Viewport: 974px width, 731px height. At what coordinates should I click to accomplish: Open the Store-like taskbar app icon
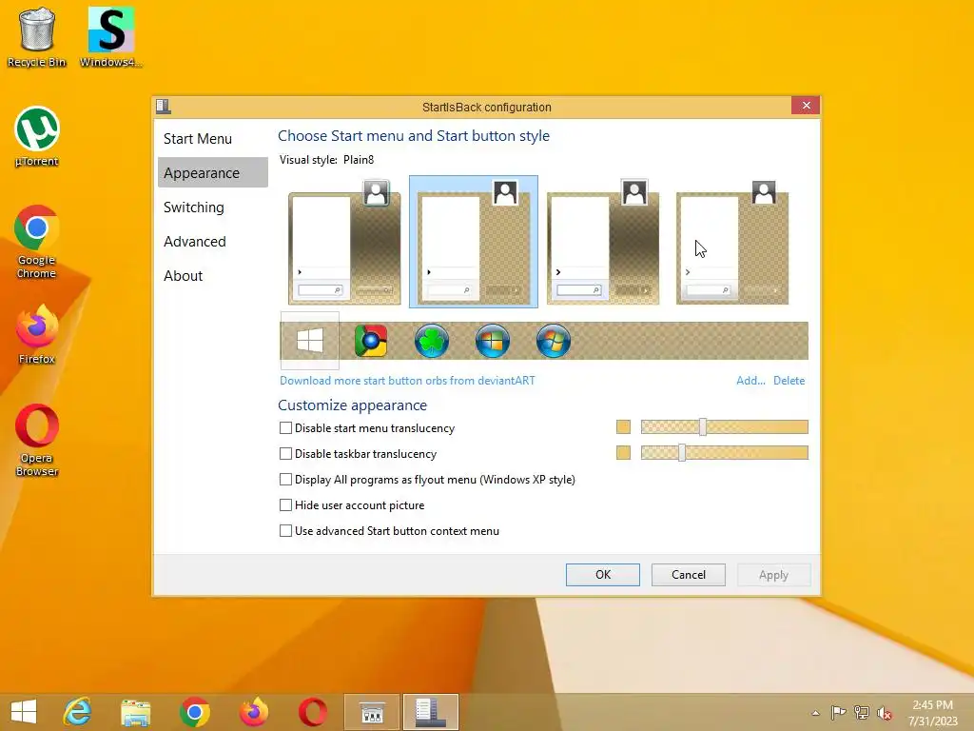[372, 712]
